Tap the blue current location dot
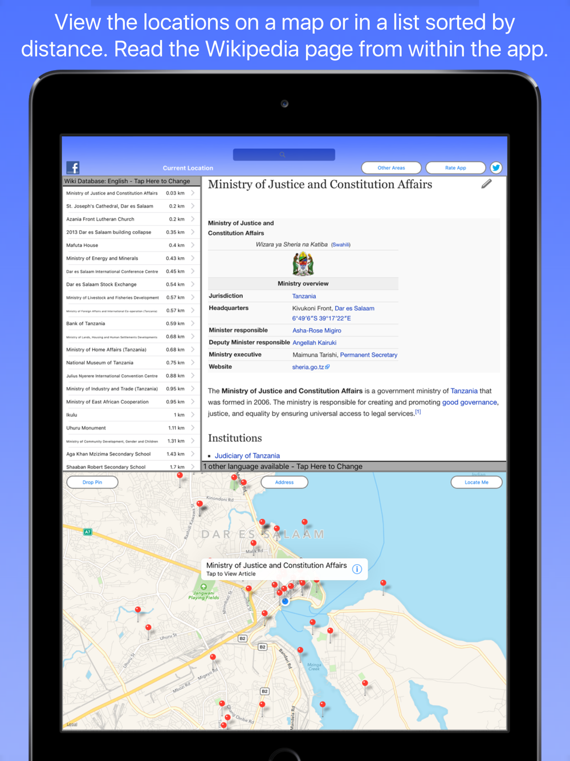Screen dimensions: 570x761 [285, 601]
